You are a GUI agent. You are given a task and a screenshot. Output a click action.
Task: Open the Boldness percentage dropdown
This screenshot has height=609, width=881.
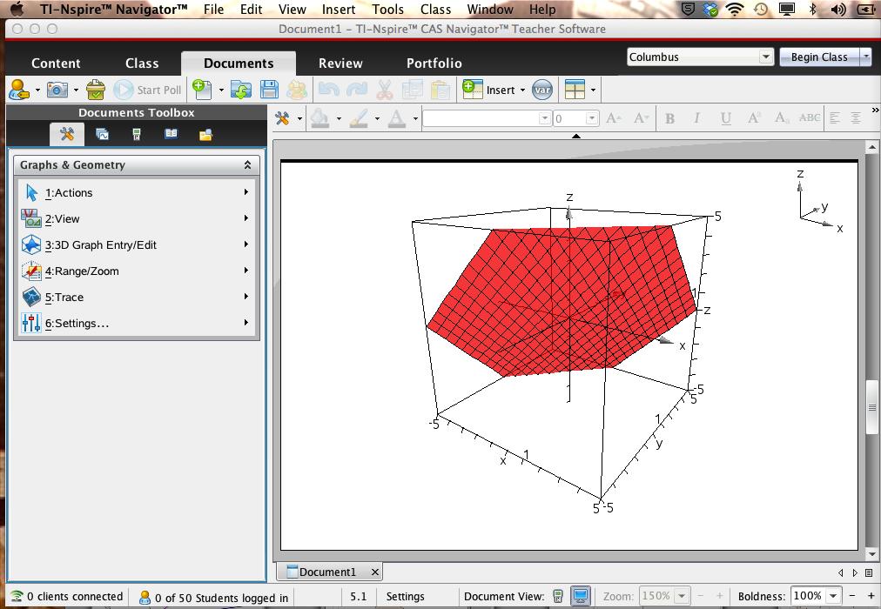pyautogui.click(x=833, y=596)
